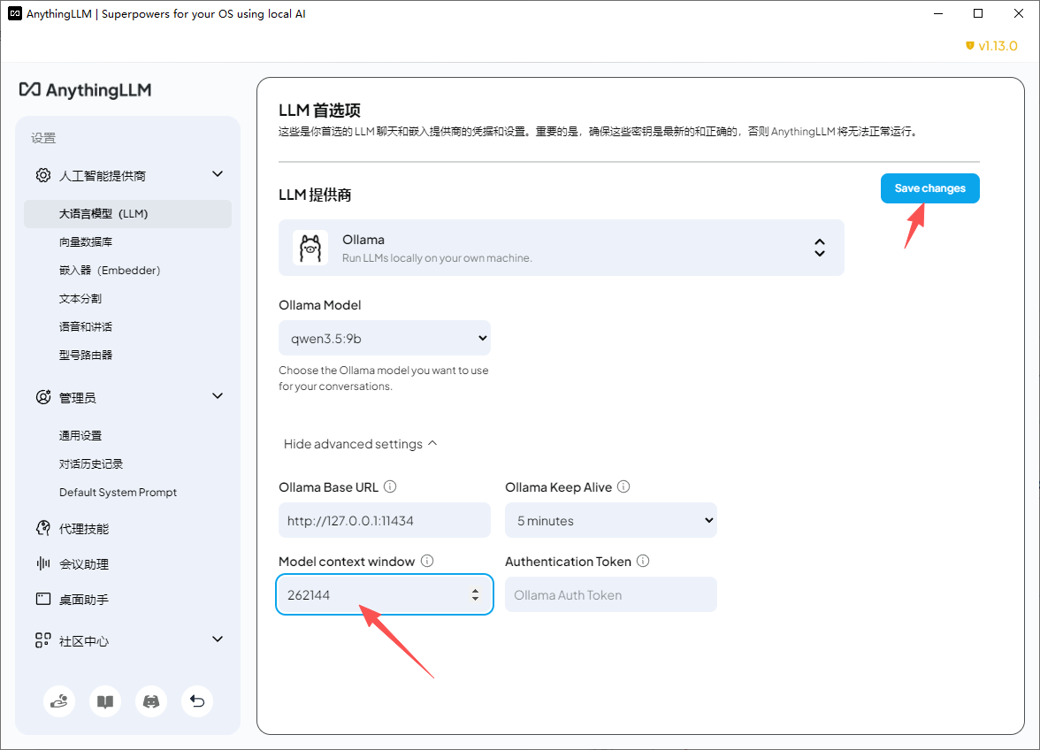Click info icon next to Model context window
The image size is (1040, 750).
pyautogui.click(x=427, y=561)
